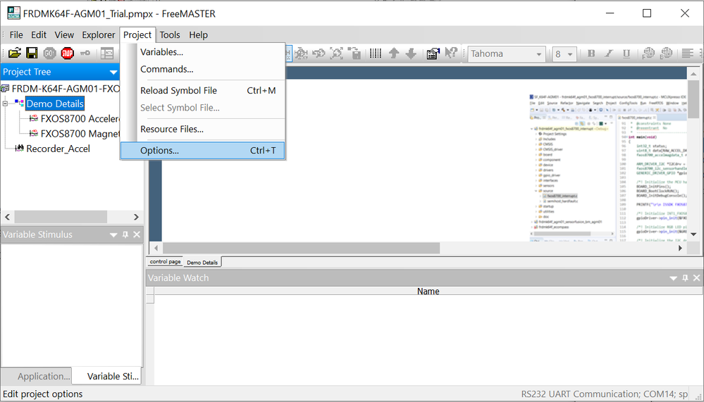Open the Variable Stimulus panel menu arrow

113,234
